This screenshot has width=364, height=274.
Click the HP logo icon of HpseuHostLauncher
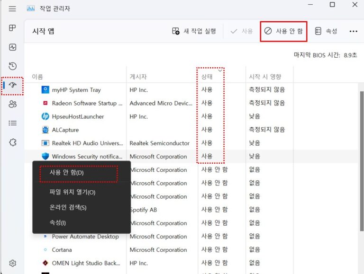coord(45,116)
